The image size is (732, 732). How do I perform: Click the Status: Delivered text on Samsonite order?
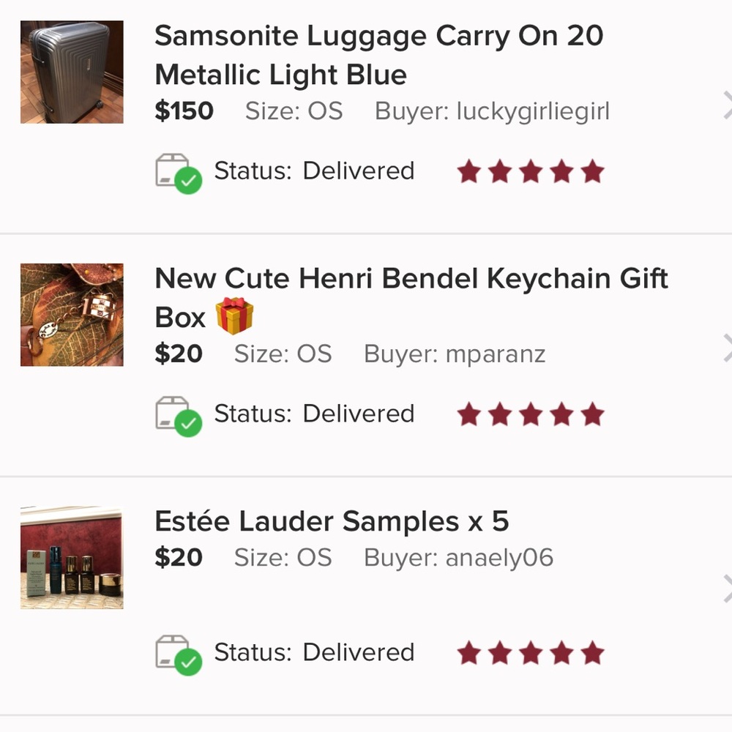[x=314, y=171]
